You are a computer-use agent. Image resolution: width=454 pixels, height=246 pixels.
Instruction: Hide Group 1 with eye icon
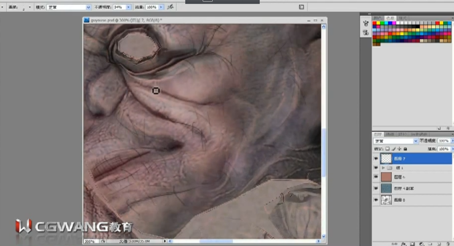tap(376, 168)
